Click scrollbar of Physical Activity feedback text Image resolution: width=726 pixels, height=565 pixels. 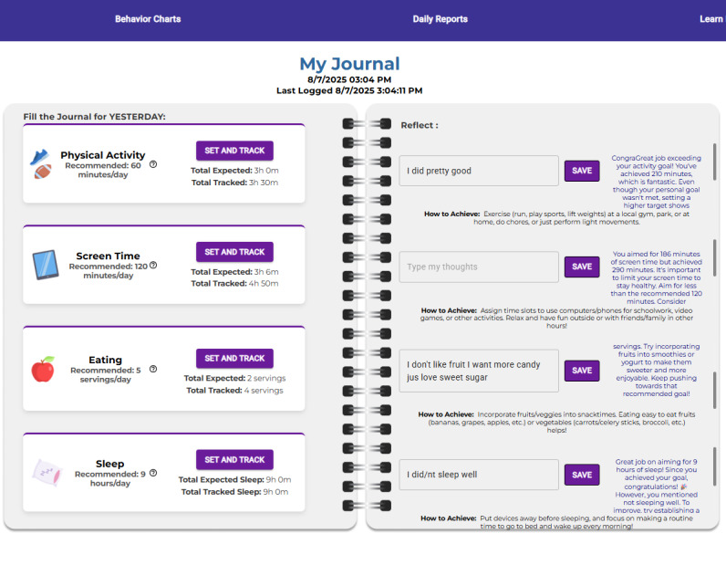[x=715, y=162]
